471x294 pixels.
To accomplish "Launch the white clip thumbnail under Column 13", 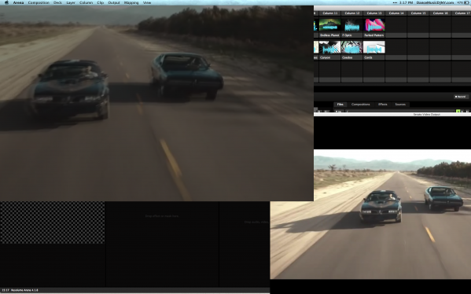I will 374,47.
